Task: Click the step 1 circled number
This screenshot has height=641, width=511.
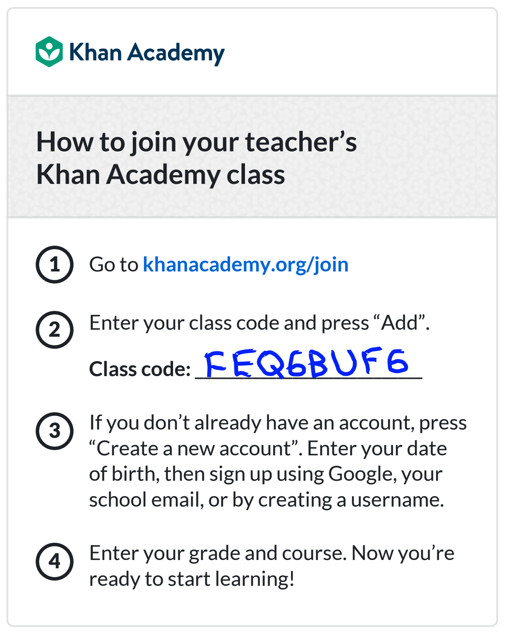Action: tap(54, 264)
